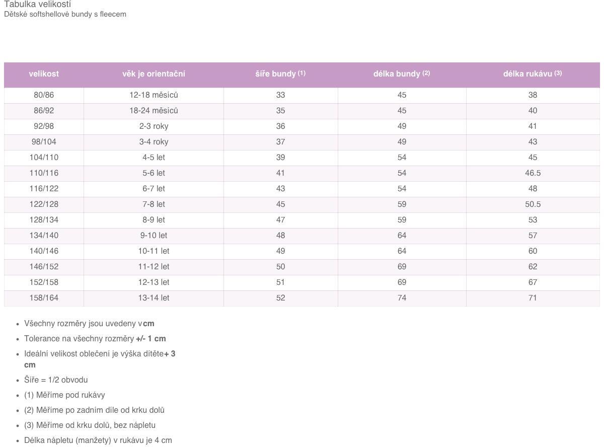Image resolution: width=604 pixels, height=447 pixels.
Task: Click the 'Šíře = 1/2 obvodu' note
Action: [56, 380]
